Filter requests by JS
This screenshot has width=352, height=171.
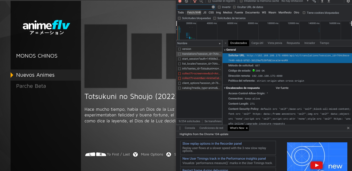point(205,13)
